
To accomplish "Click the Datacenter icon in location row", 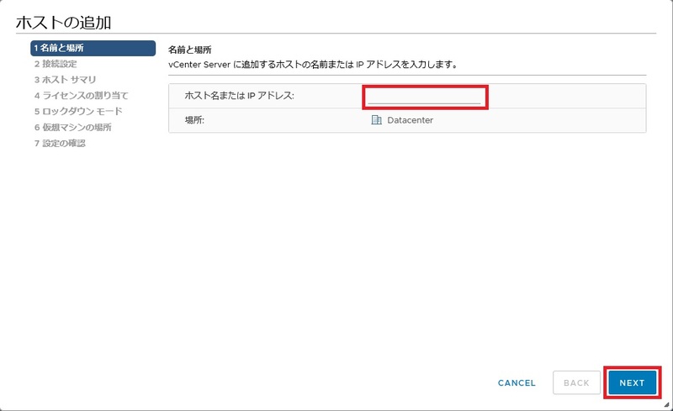I will (376, 120).
